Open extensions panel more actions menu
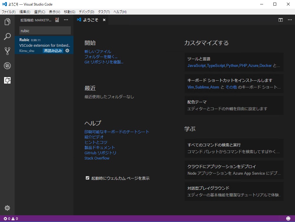295x222 pixels. pos(66,20)
